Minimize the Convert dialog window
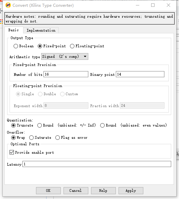Screen dimensions: 179x199 point(138,5)
